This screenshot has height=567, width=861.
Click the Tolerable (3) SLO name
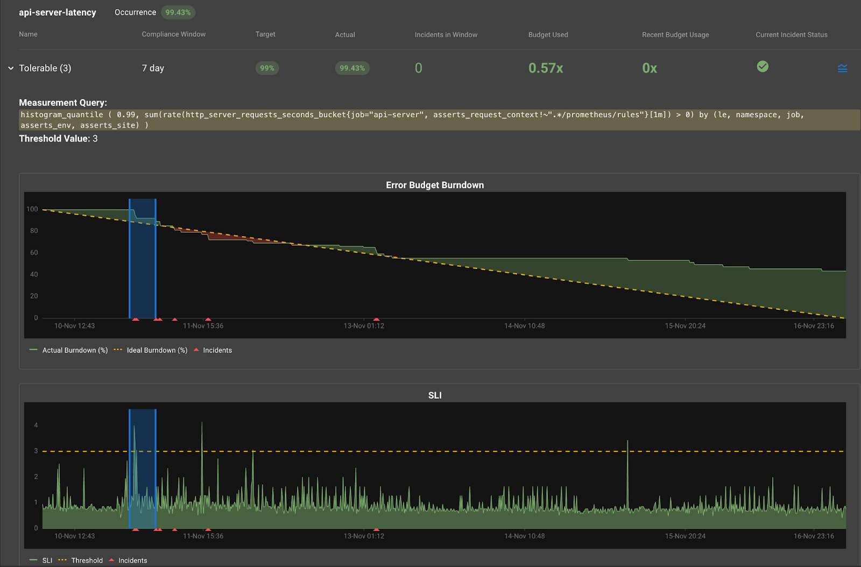[45, 68]
